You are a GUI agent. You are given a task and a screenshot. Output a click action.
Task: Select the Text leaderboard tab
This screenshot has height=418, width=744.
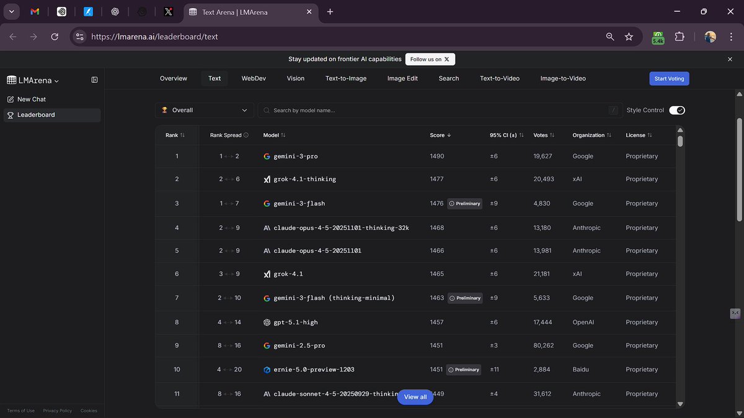[x=215, y=79]
